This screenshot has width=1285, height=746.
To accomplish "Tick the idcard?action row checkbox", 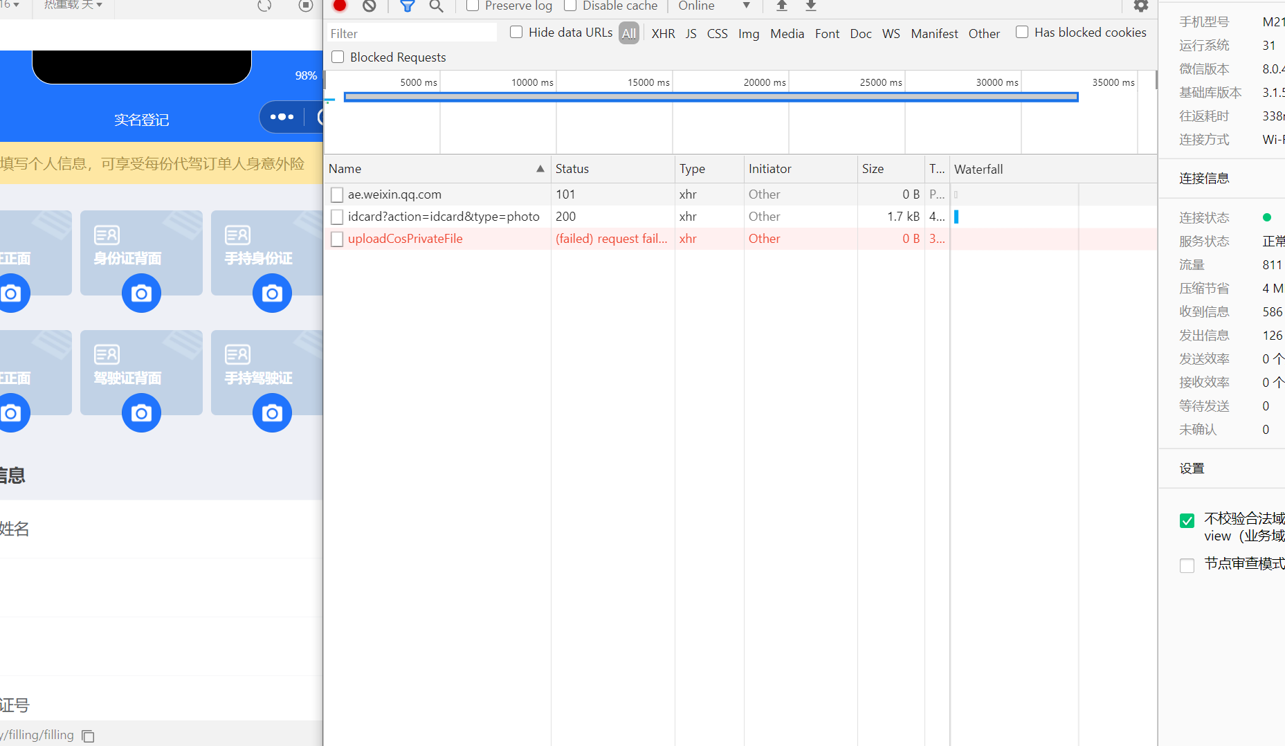I will (337, 217).
